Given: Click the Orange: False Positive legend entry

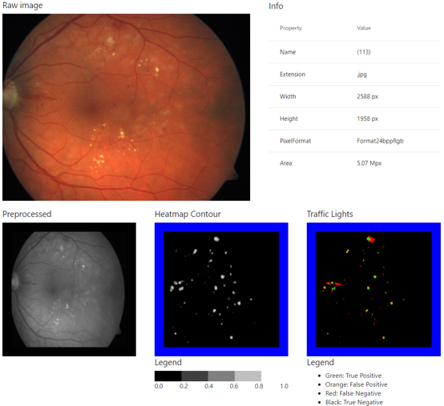Looking at the screenshot, I should [356, 384].
